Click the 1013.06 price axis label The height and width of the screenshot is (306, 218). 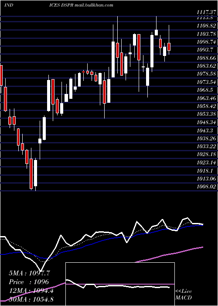206,178
